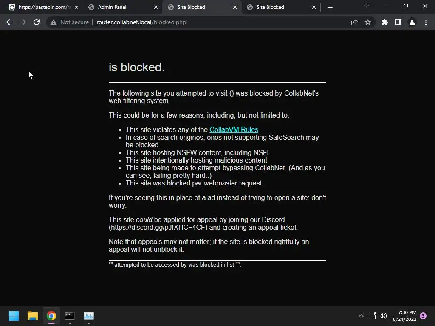Click the footer 'blocked in list' text

pyautogui.click(x=175, y=265)
